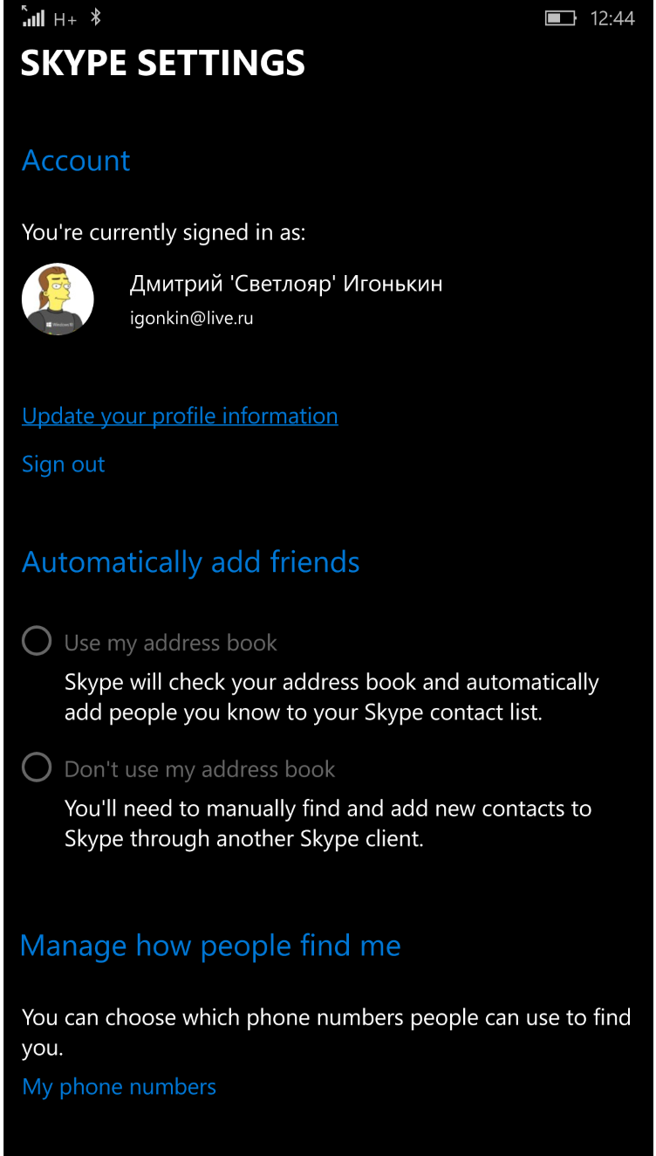Tap the signed-in account display name
This screenshot has width=656, height=1156.
tap(286, 284)
